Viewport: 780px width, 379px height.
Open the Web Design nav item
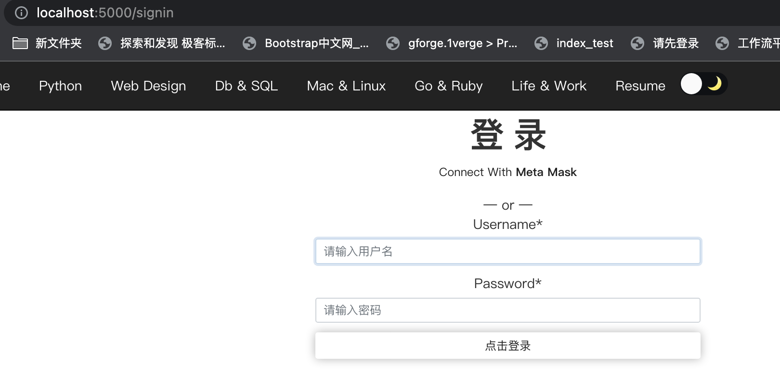click(x=148, y=86)
